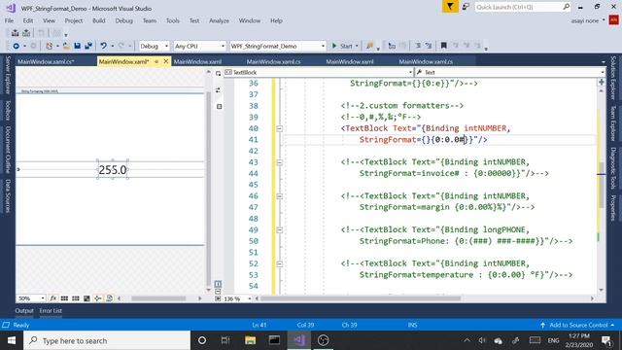
Task: Open the Debug configuration dropdown
Action: [x=154, y=46]
